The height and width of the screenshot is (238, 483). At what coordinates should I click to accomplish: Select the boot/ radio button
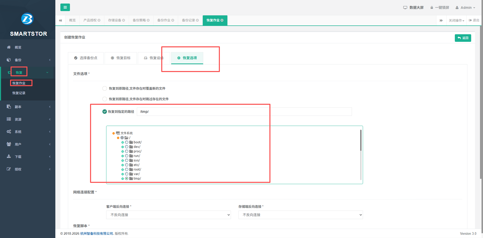click(127, 142)
